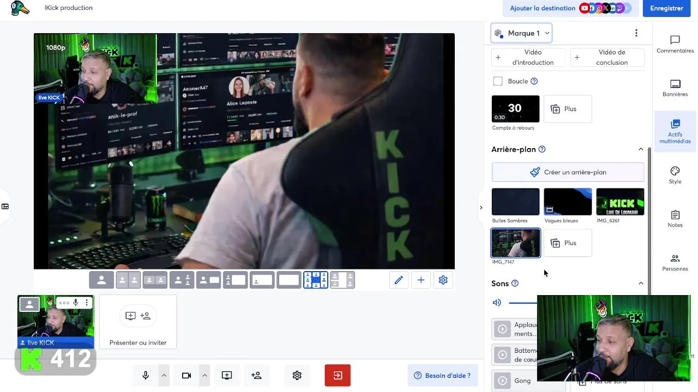
Task: Click Créer un arrière-plan
Action: click(x=568, y=172)
